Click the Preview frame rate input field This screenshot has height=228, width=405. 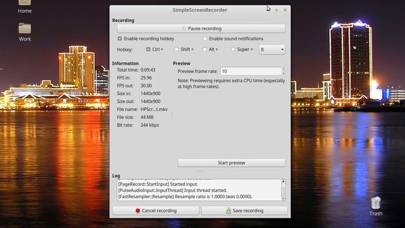(251, 71)
